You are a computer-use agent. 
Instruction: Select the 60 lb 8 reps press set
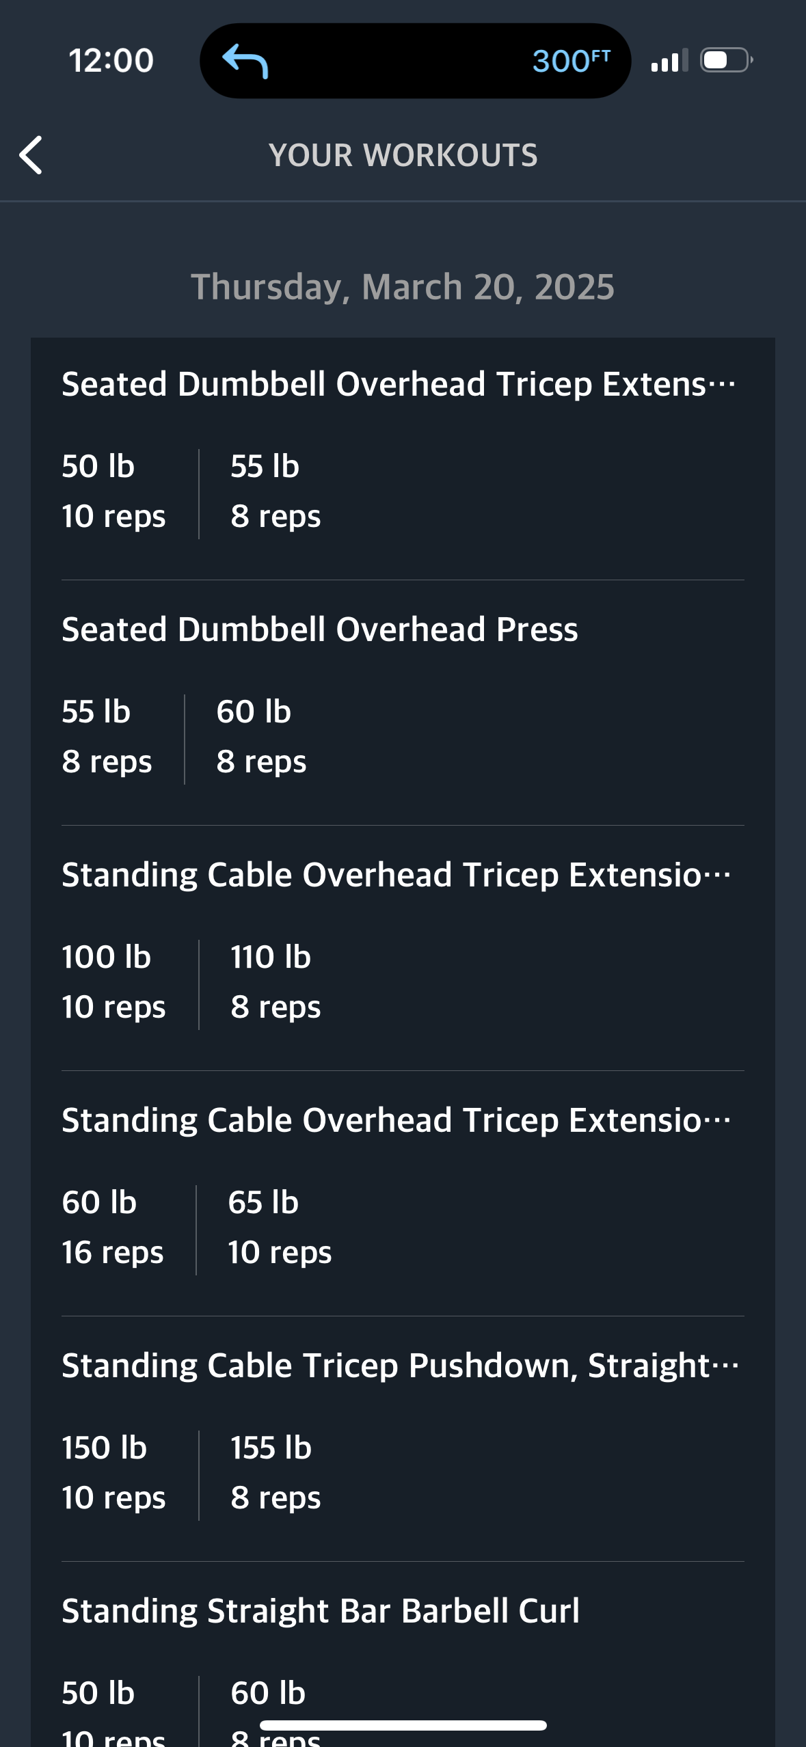(261, 736)
